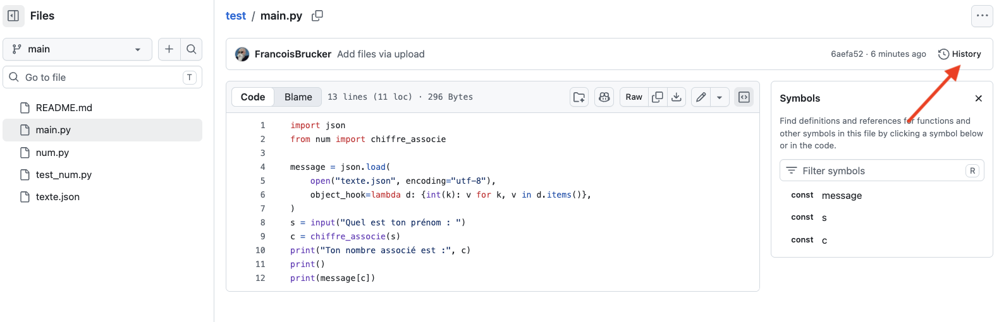Click the input prompt string on line 8

[x=400, y=223]
